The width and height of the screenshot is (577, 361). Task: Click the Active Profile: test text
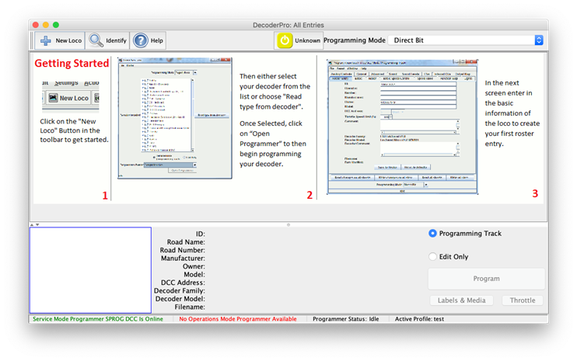[419, 319]
